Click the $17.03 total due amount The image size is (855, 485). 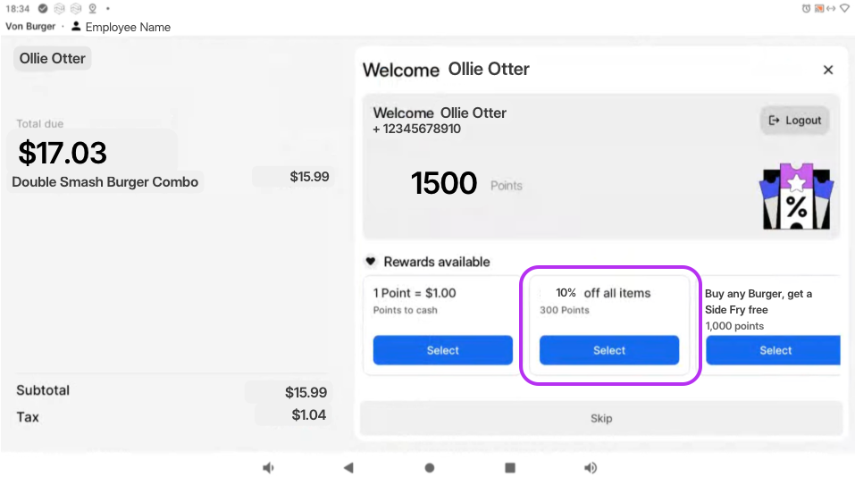(63, 153)
